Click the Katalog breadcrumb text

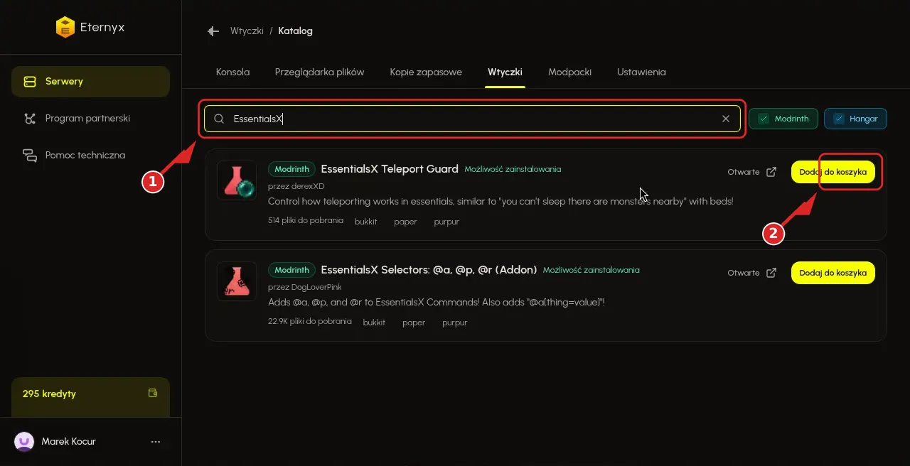point(295,31)
